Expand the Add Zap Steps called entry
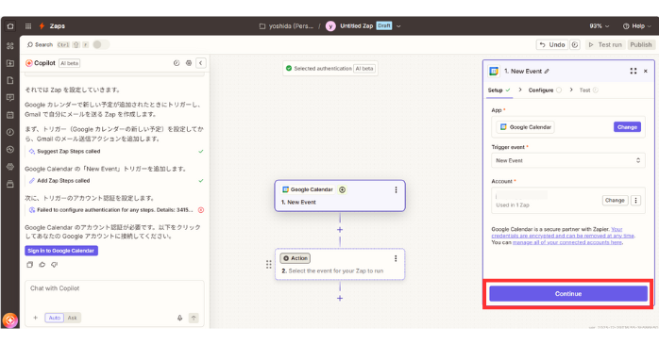The width and height of the screenshot is (659, 344). coord(114,181)
